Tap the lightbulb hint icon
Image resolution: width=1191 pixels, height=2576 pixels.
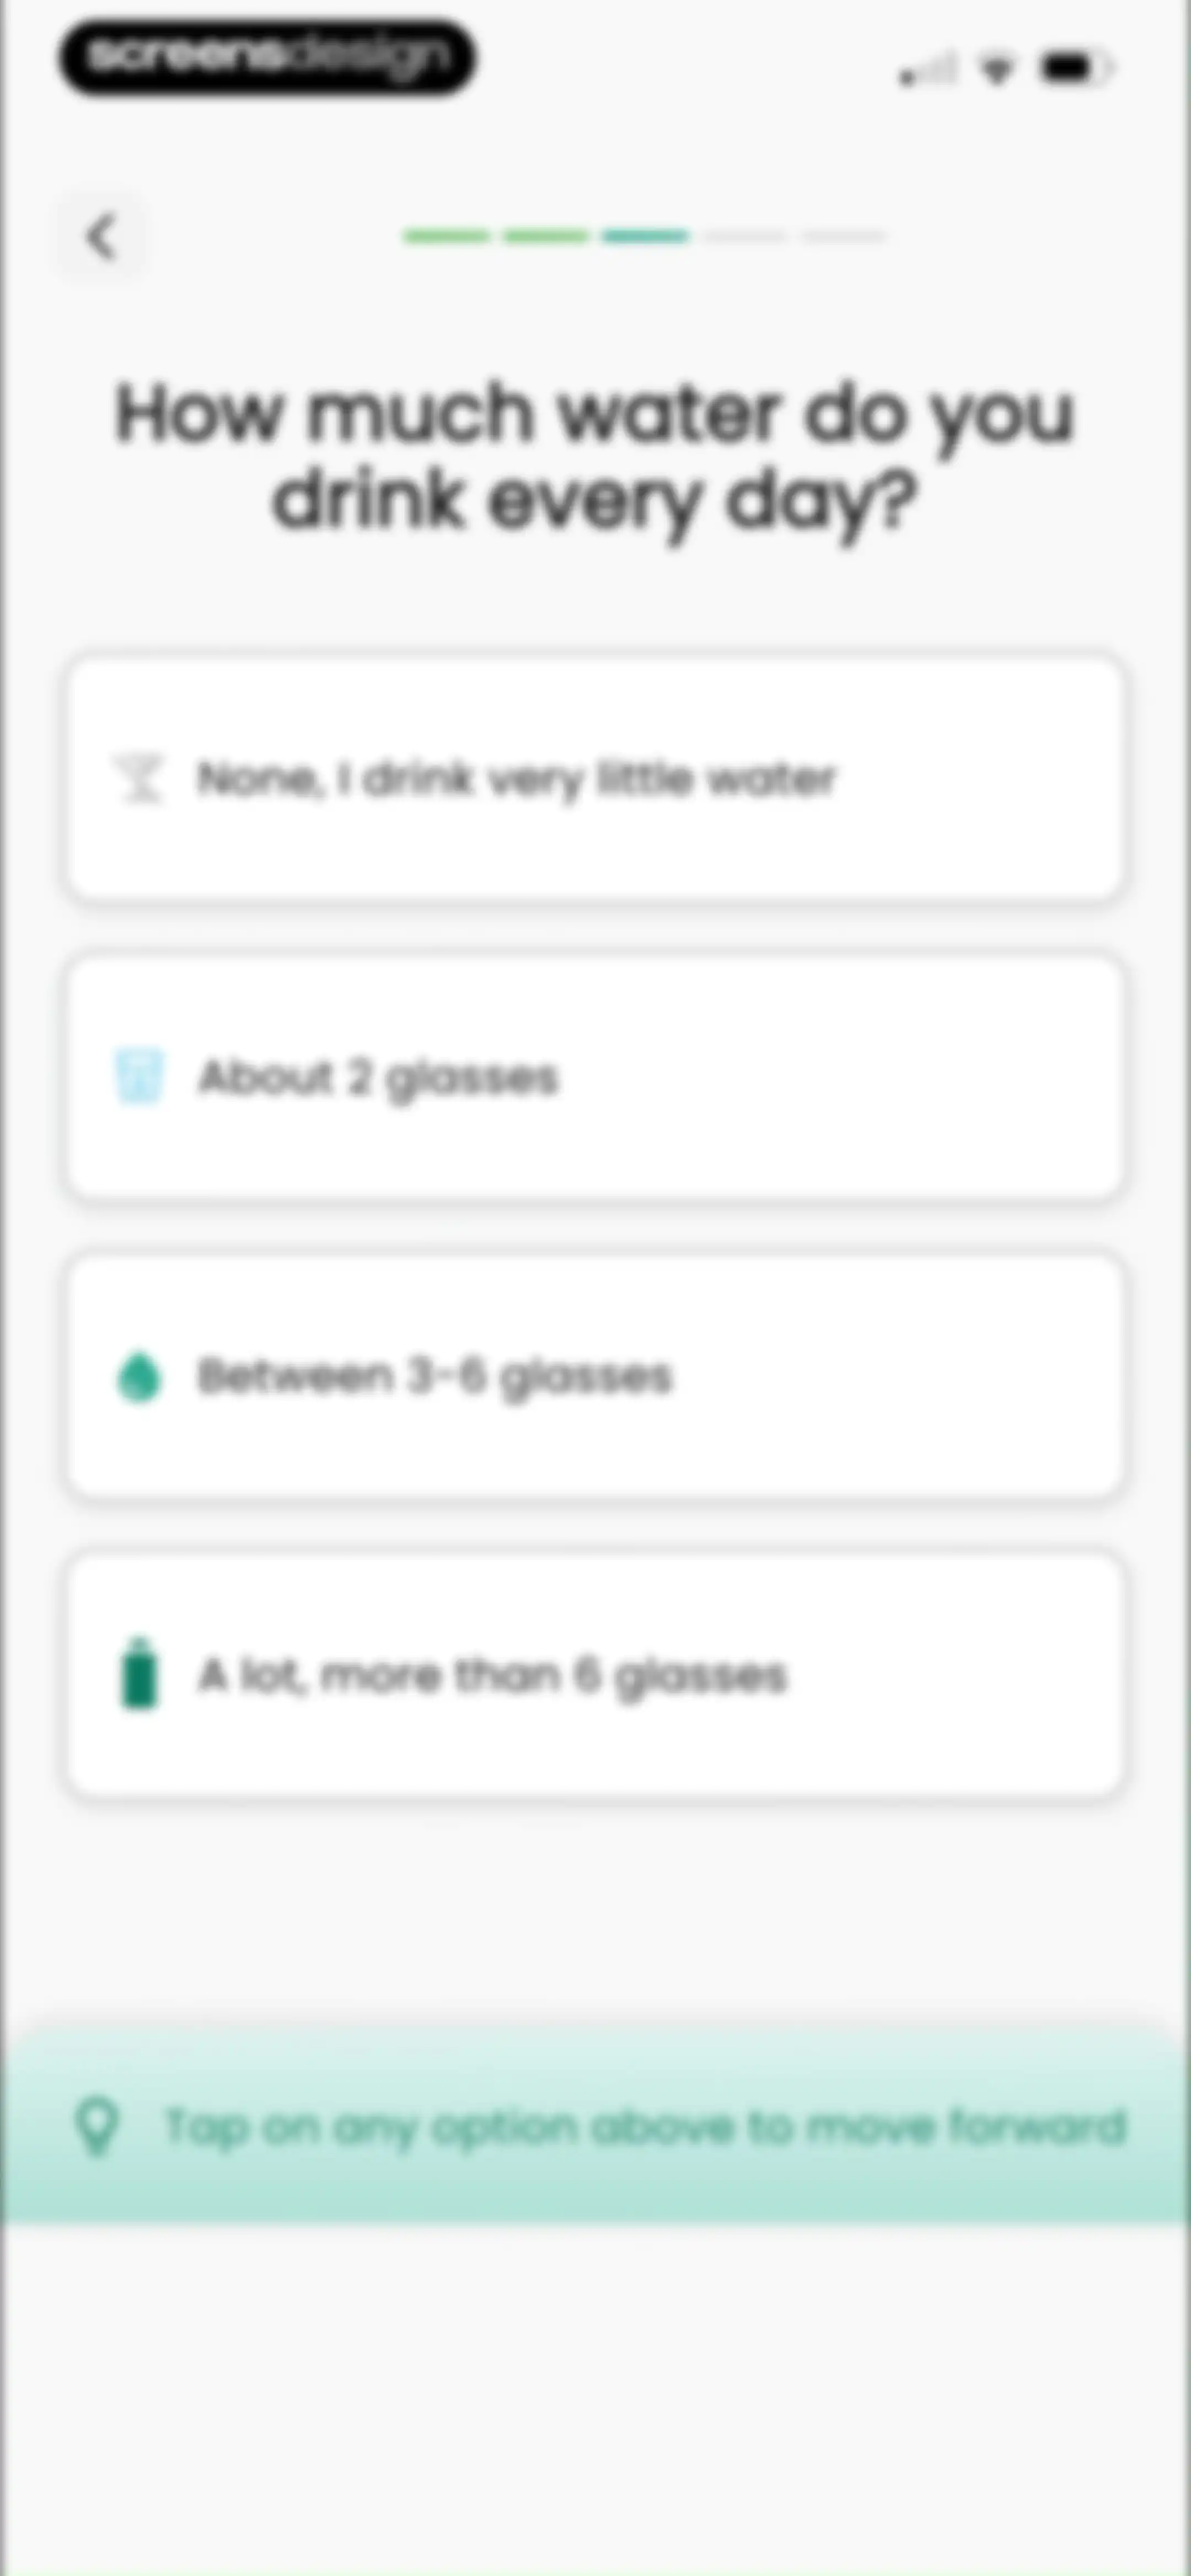(97, 2126)
